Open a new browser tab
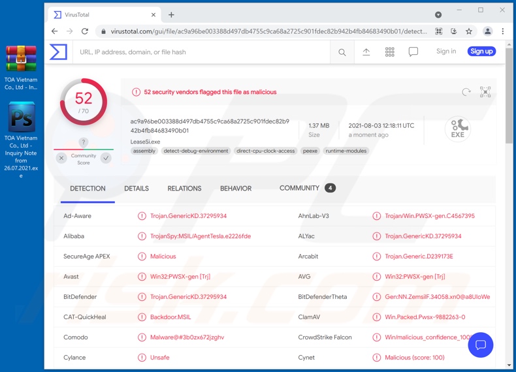 [x=171, y=15]
